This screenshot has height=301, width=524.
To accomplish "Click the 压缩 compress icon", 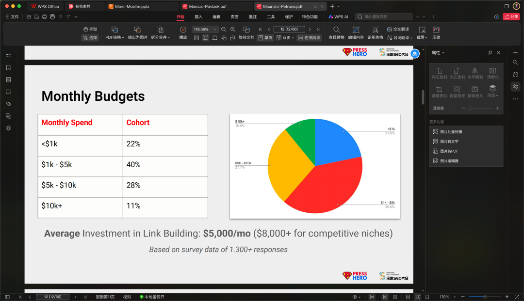I will [436, 30].
